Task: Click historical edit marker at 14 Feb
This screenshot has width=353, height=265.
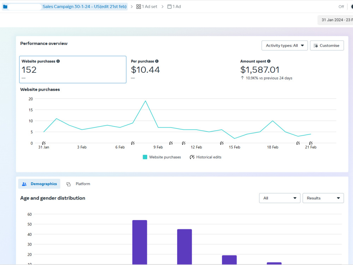Action: click(222, 143)
